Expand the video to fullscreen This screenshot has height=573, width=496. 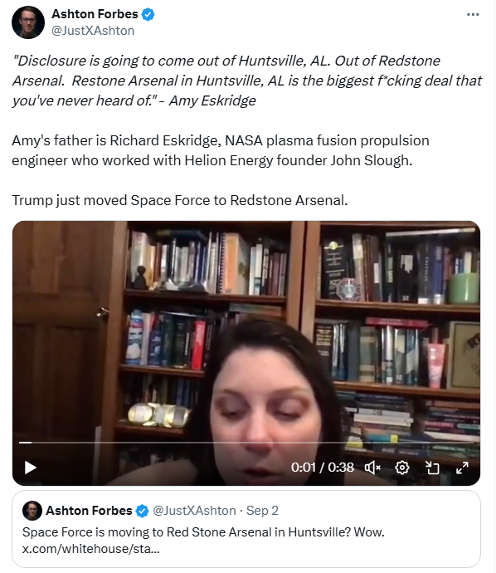462,468
